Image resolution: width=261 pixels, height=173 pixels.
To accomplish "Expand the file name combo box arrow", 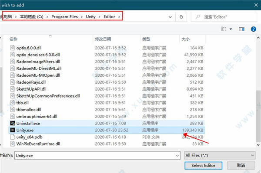I will click(x=177, y=156).
